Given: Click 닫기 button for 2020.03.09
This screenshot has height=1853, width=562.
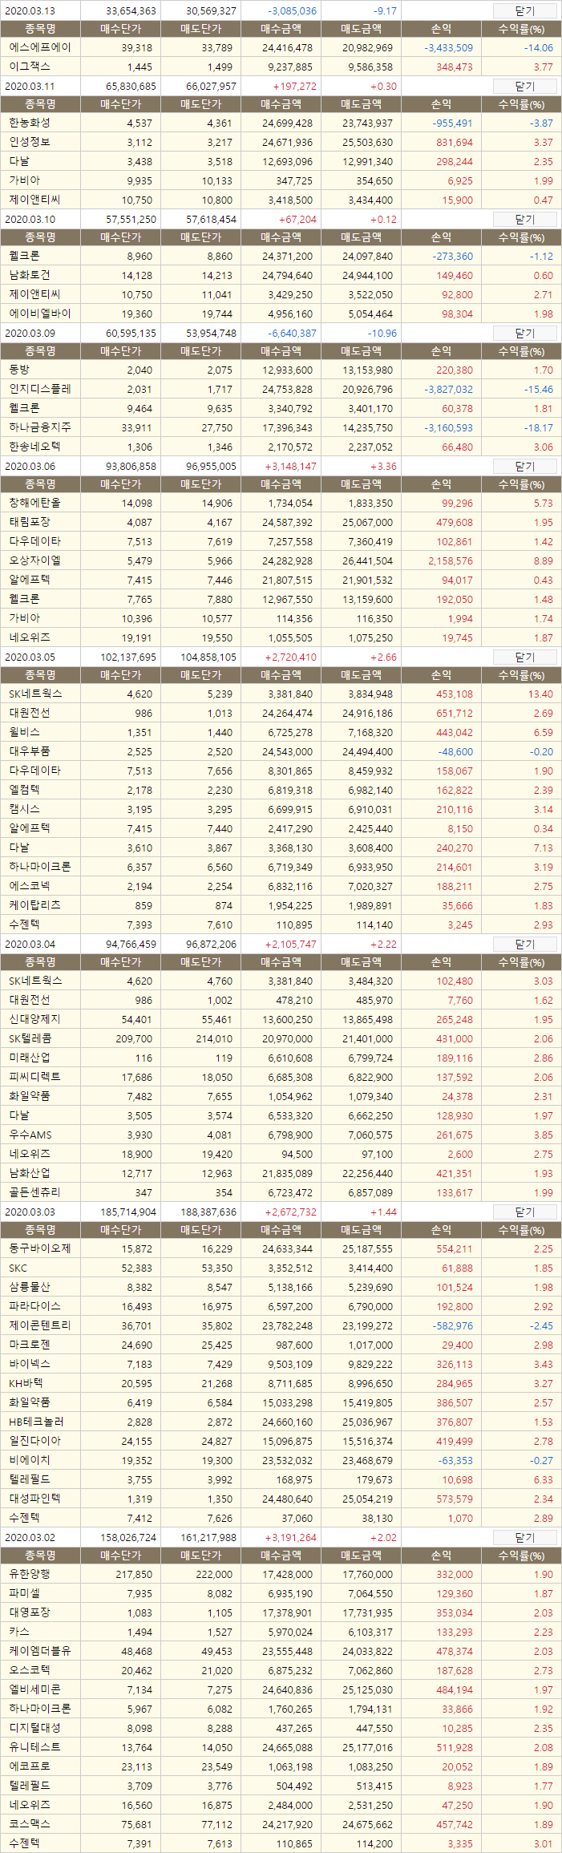Looking at the screenshot, I should pos(524,333).
